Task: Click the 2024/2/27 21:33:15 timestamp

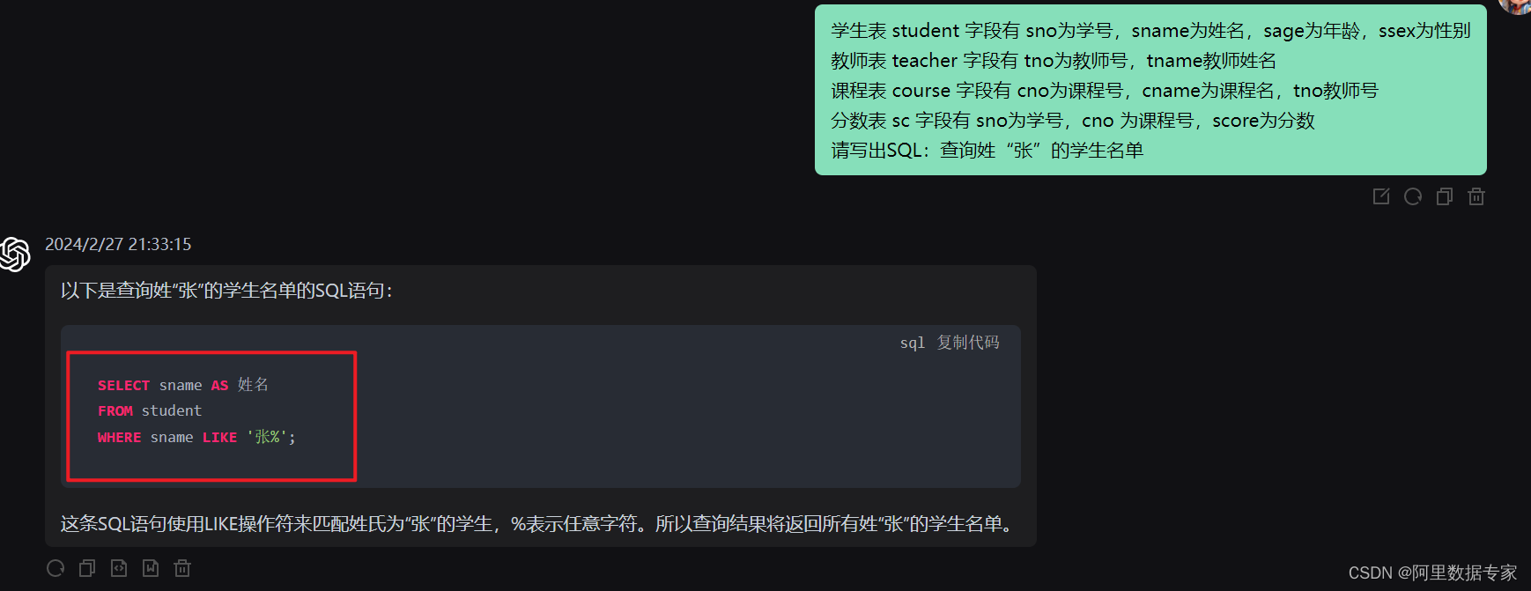Action: (x=118, y=244)
